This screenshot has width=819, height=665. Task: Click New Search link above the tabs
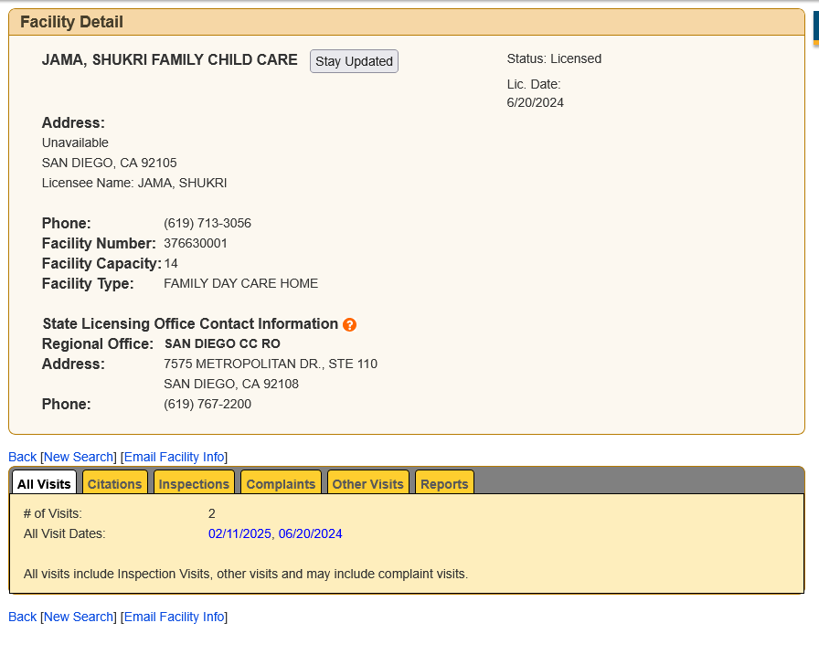coord(79,457)
